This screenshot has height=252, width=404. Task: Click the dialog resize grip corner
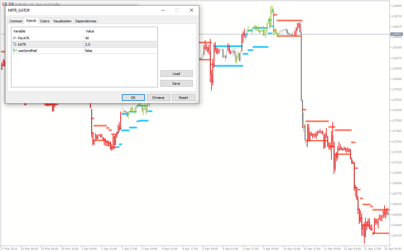pos(197,101)
